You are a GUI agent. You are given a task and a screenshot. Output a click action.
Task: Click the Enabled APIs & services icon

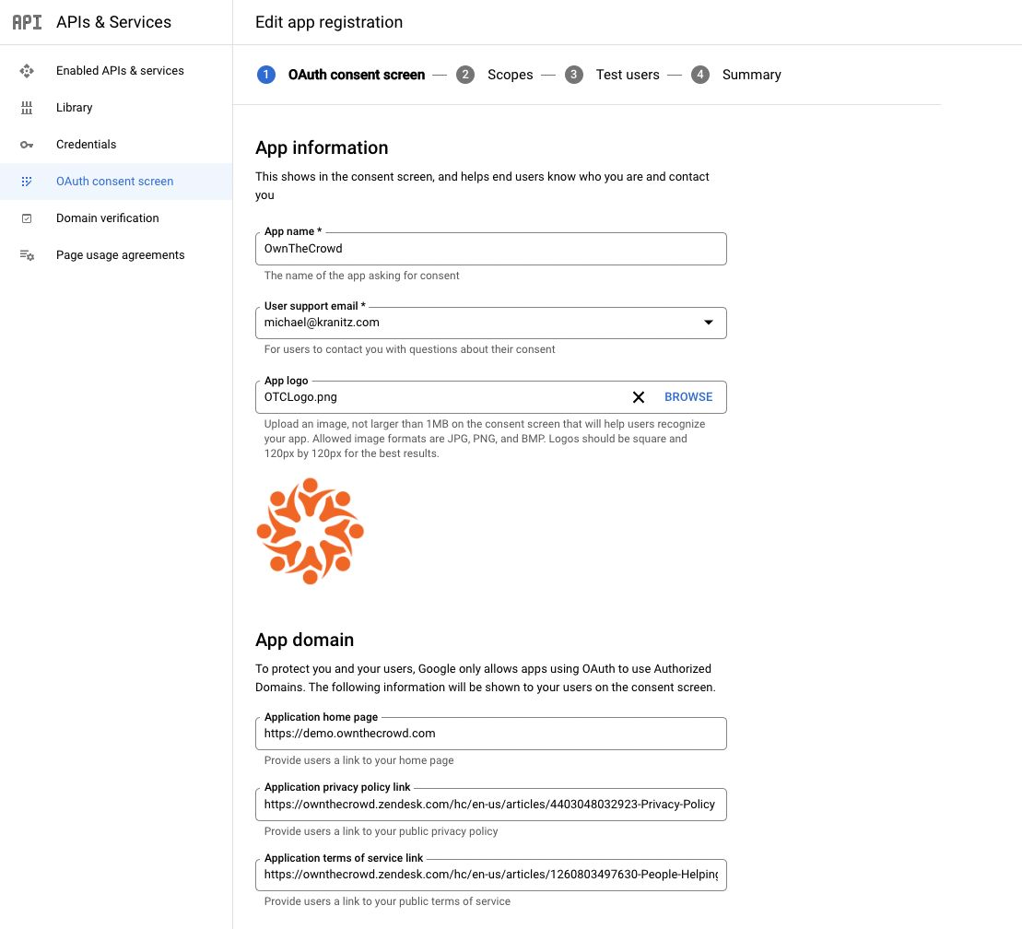click(x=27, y=71)
